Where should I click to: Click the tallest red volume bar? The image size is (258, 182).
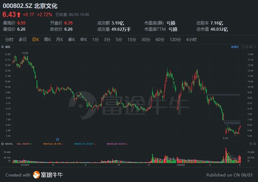(x=226, y=155)
